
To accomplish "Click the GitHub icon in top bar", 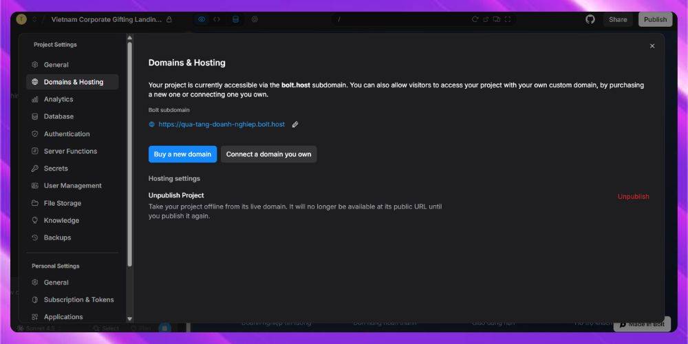I will point(590,19).
